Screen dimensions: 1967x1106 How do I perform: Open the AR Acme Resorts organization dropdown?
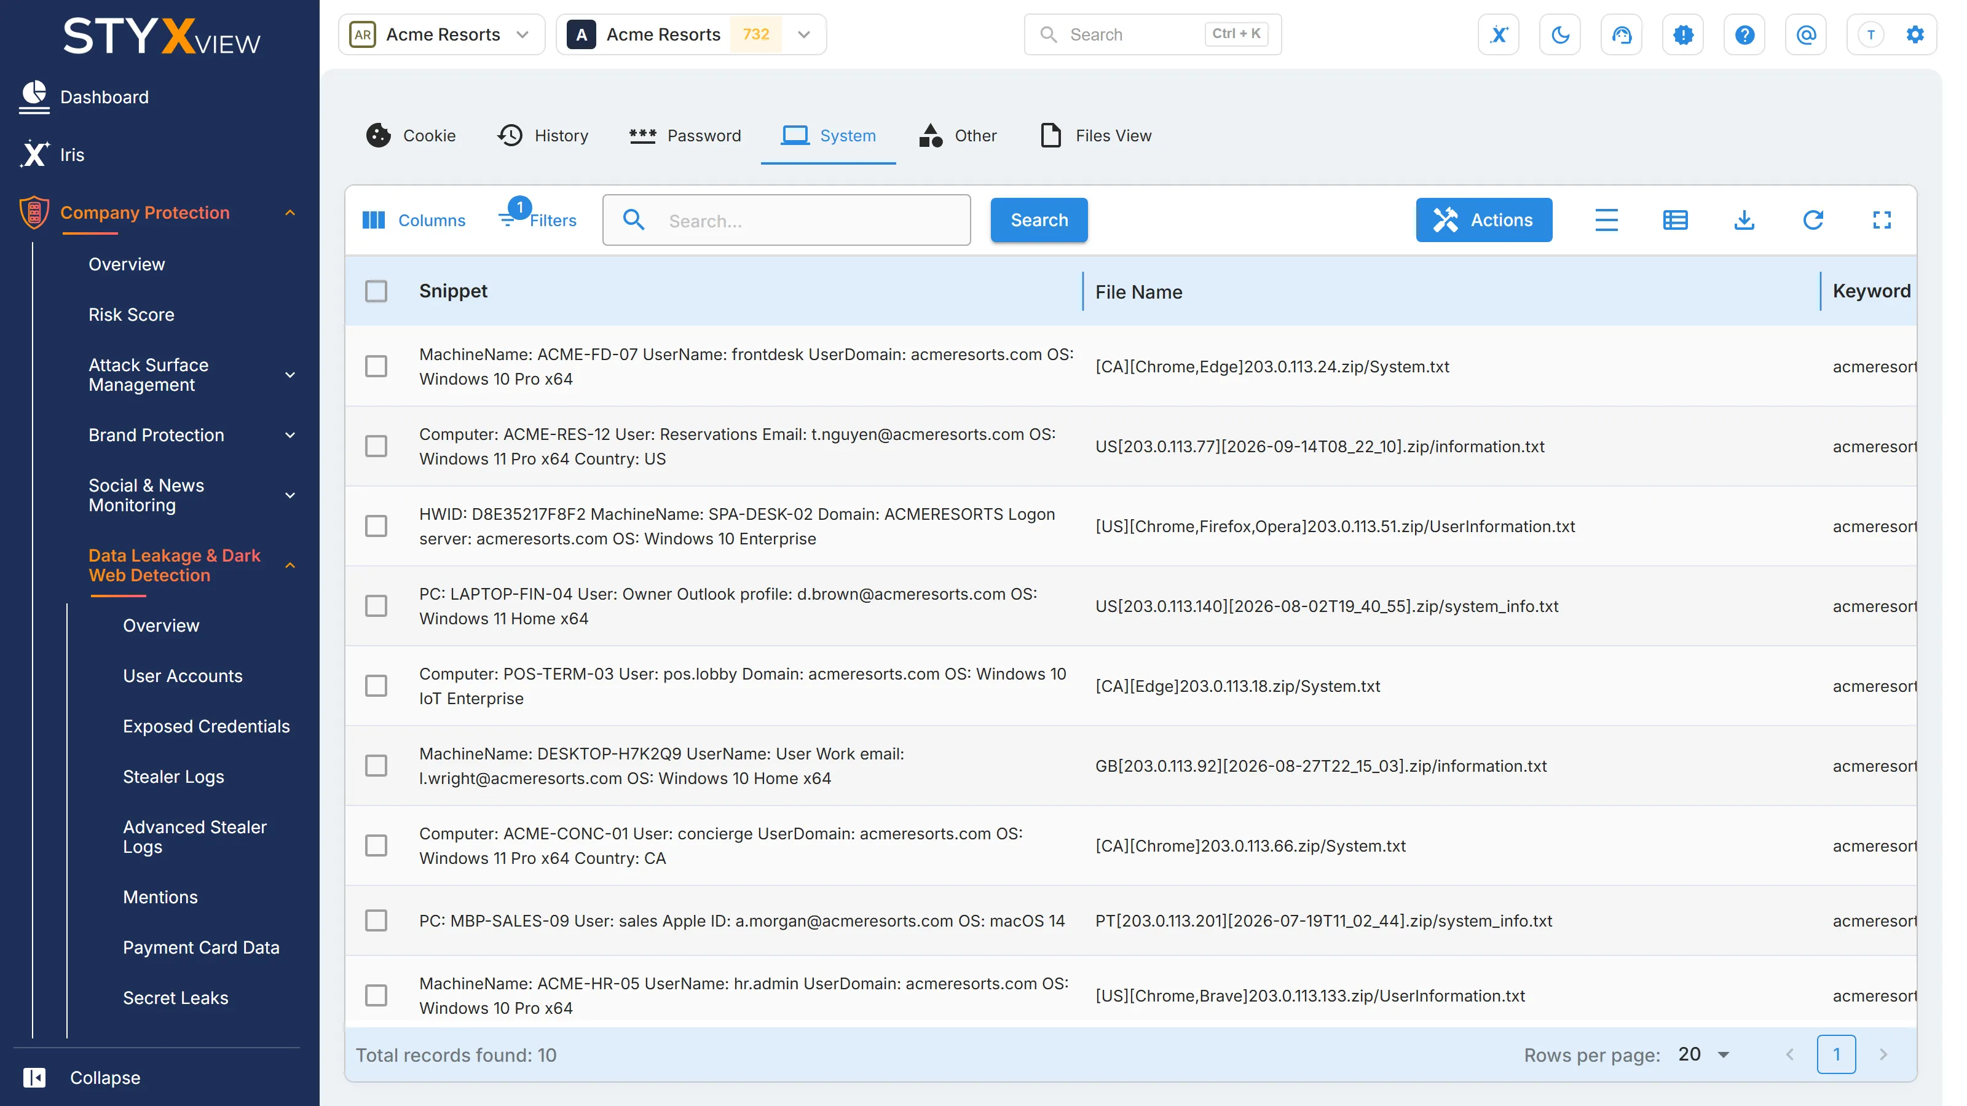(441, 34)
